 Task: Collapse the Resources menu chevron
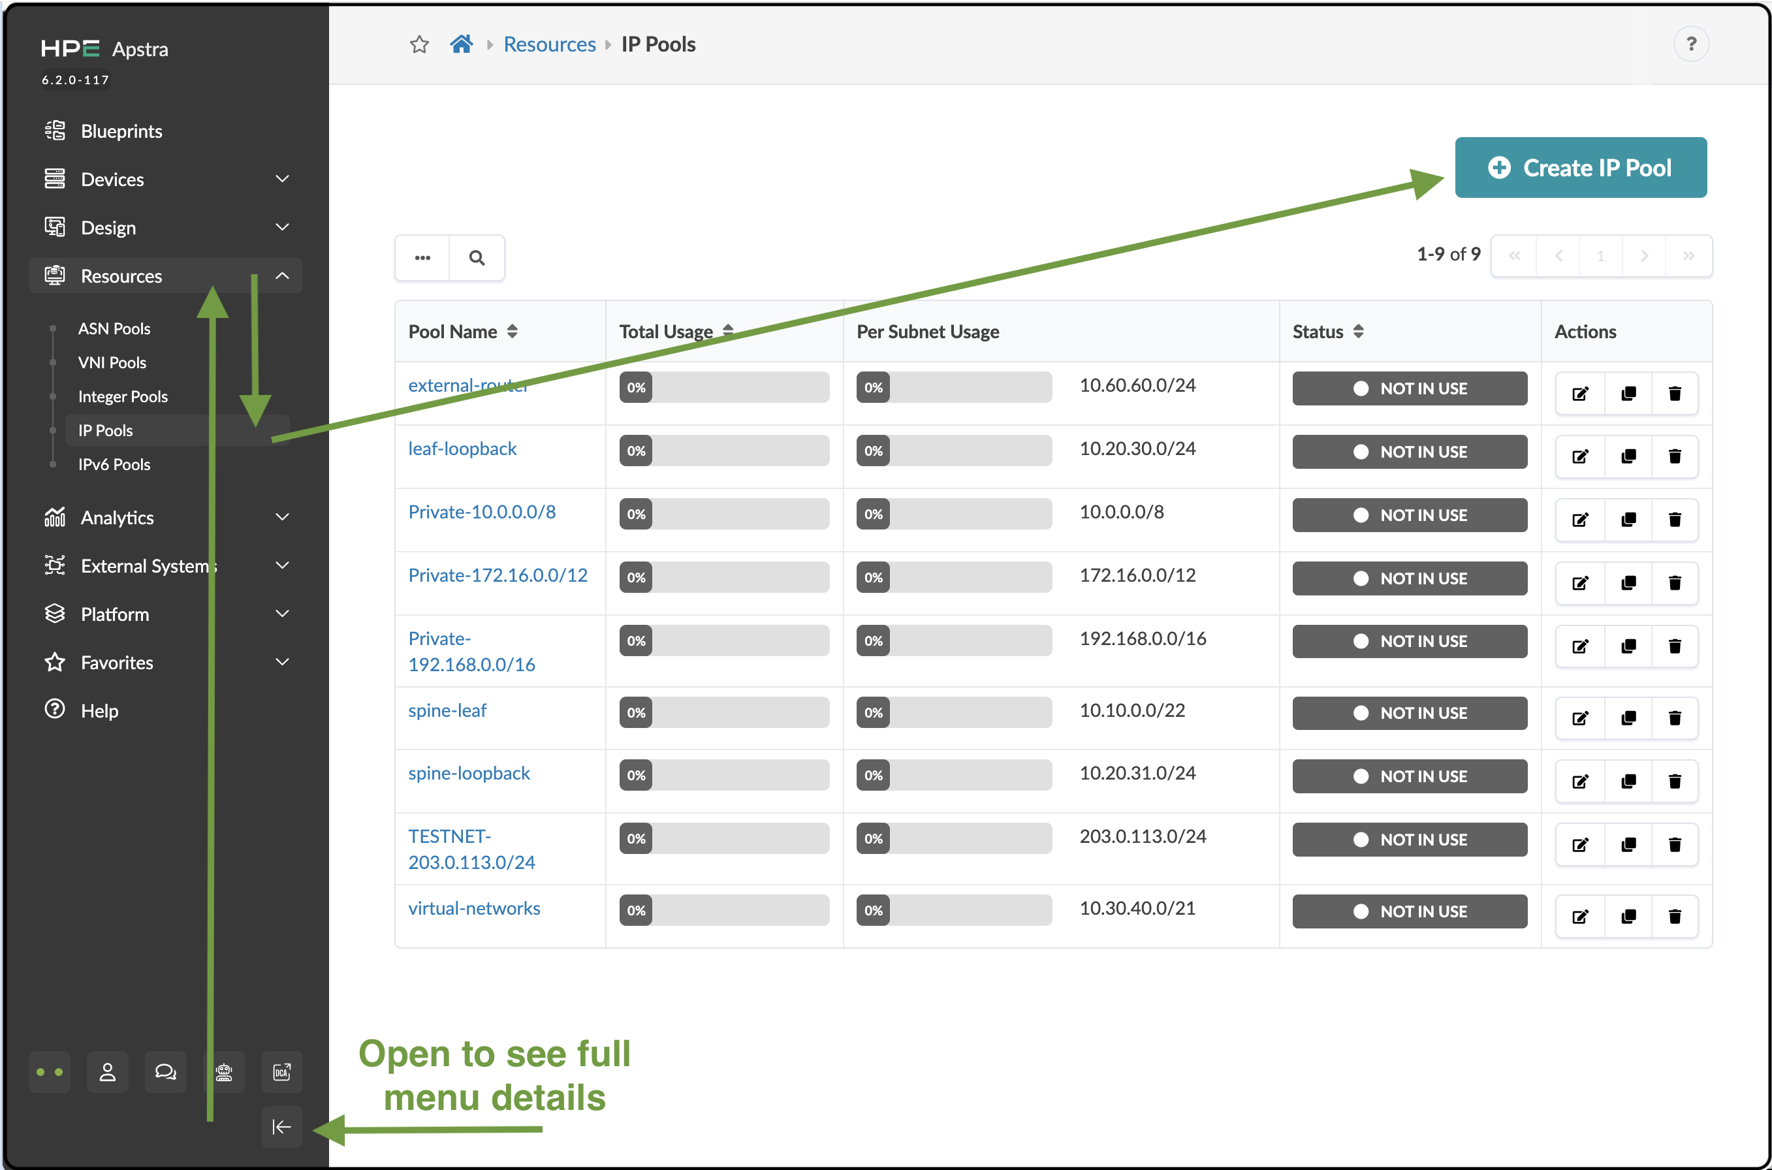pos(282,276)
